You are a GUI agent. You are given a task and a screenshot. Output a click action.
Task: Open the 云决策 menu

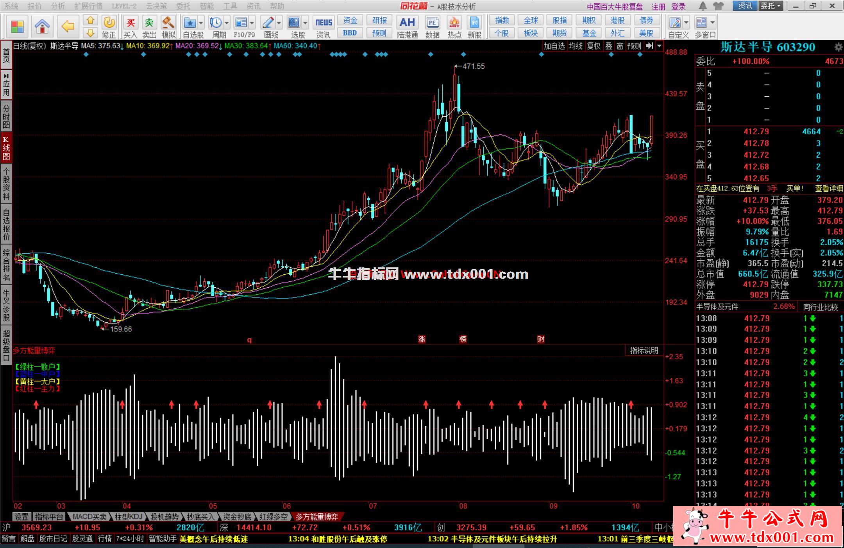156,6
